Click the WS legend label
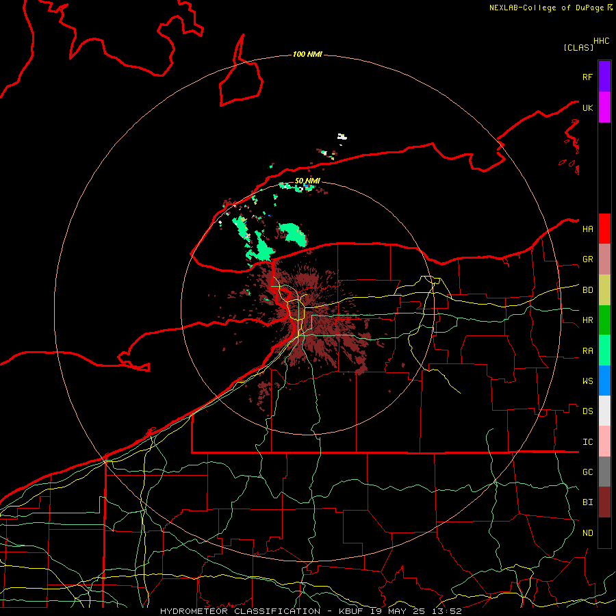Viewport: 616px width, 616px height. click(587, 381)
